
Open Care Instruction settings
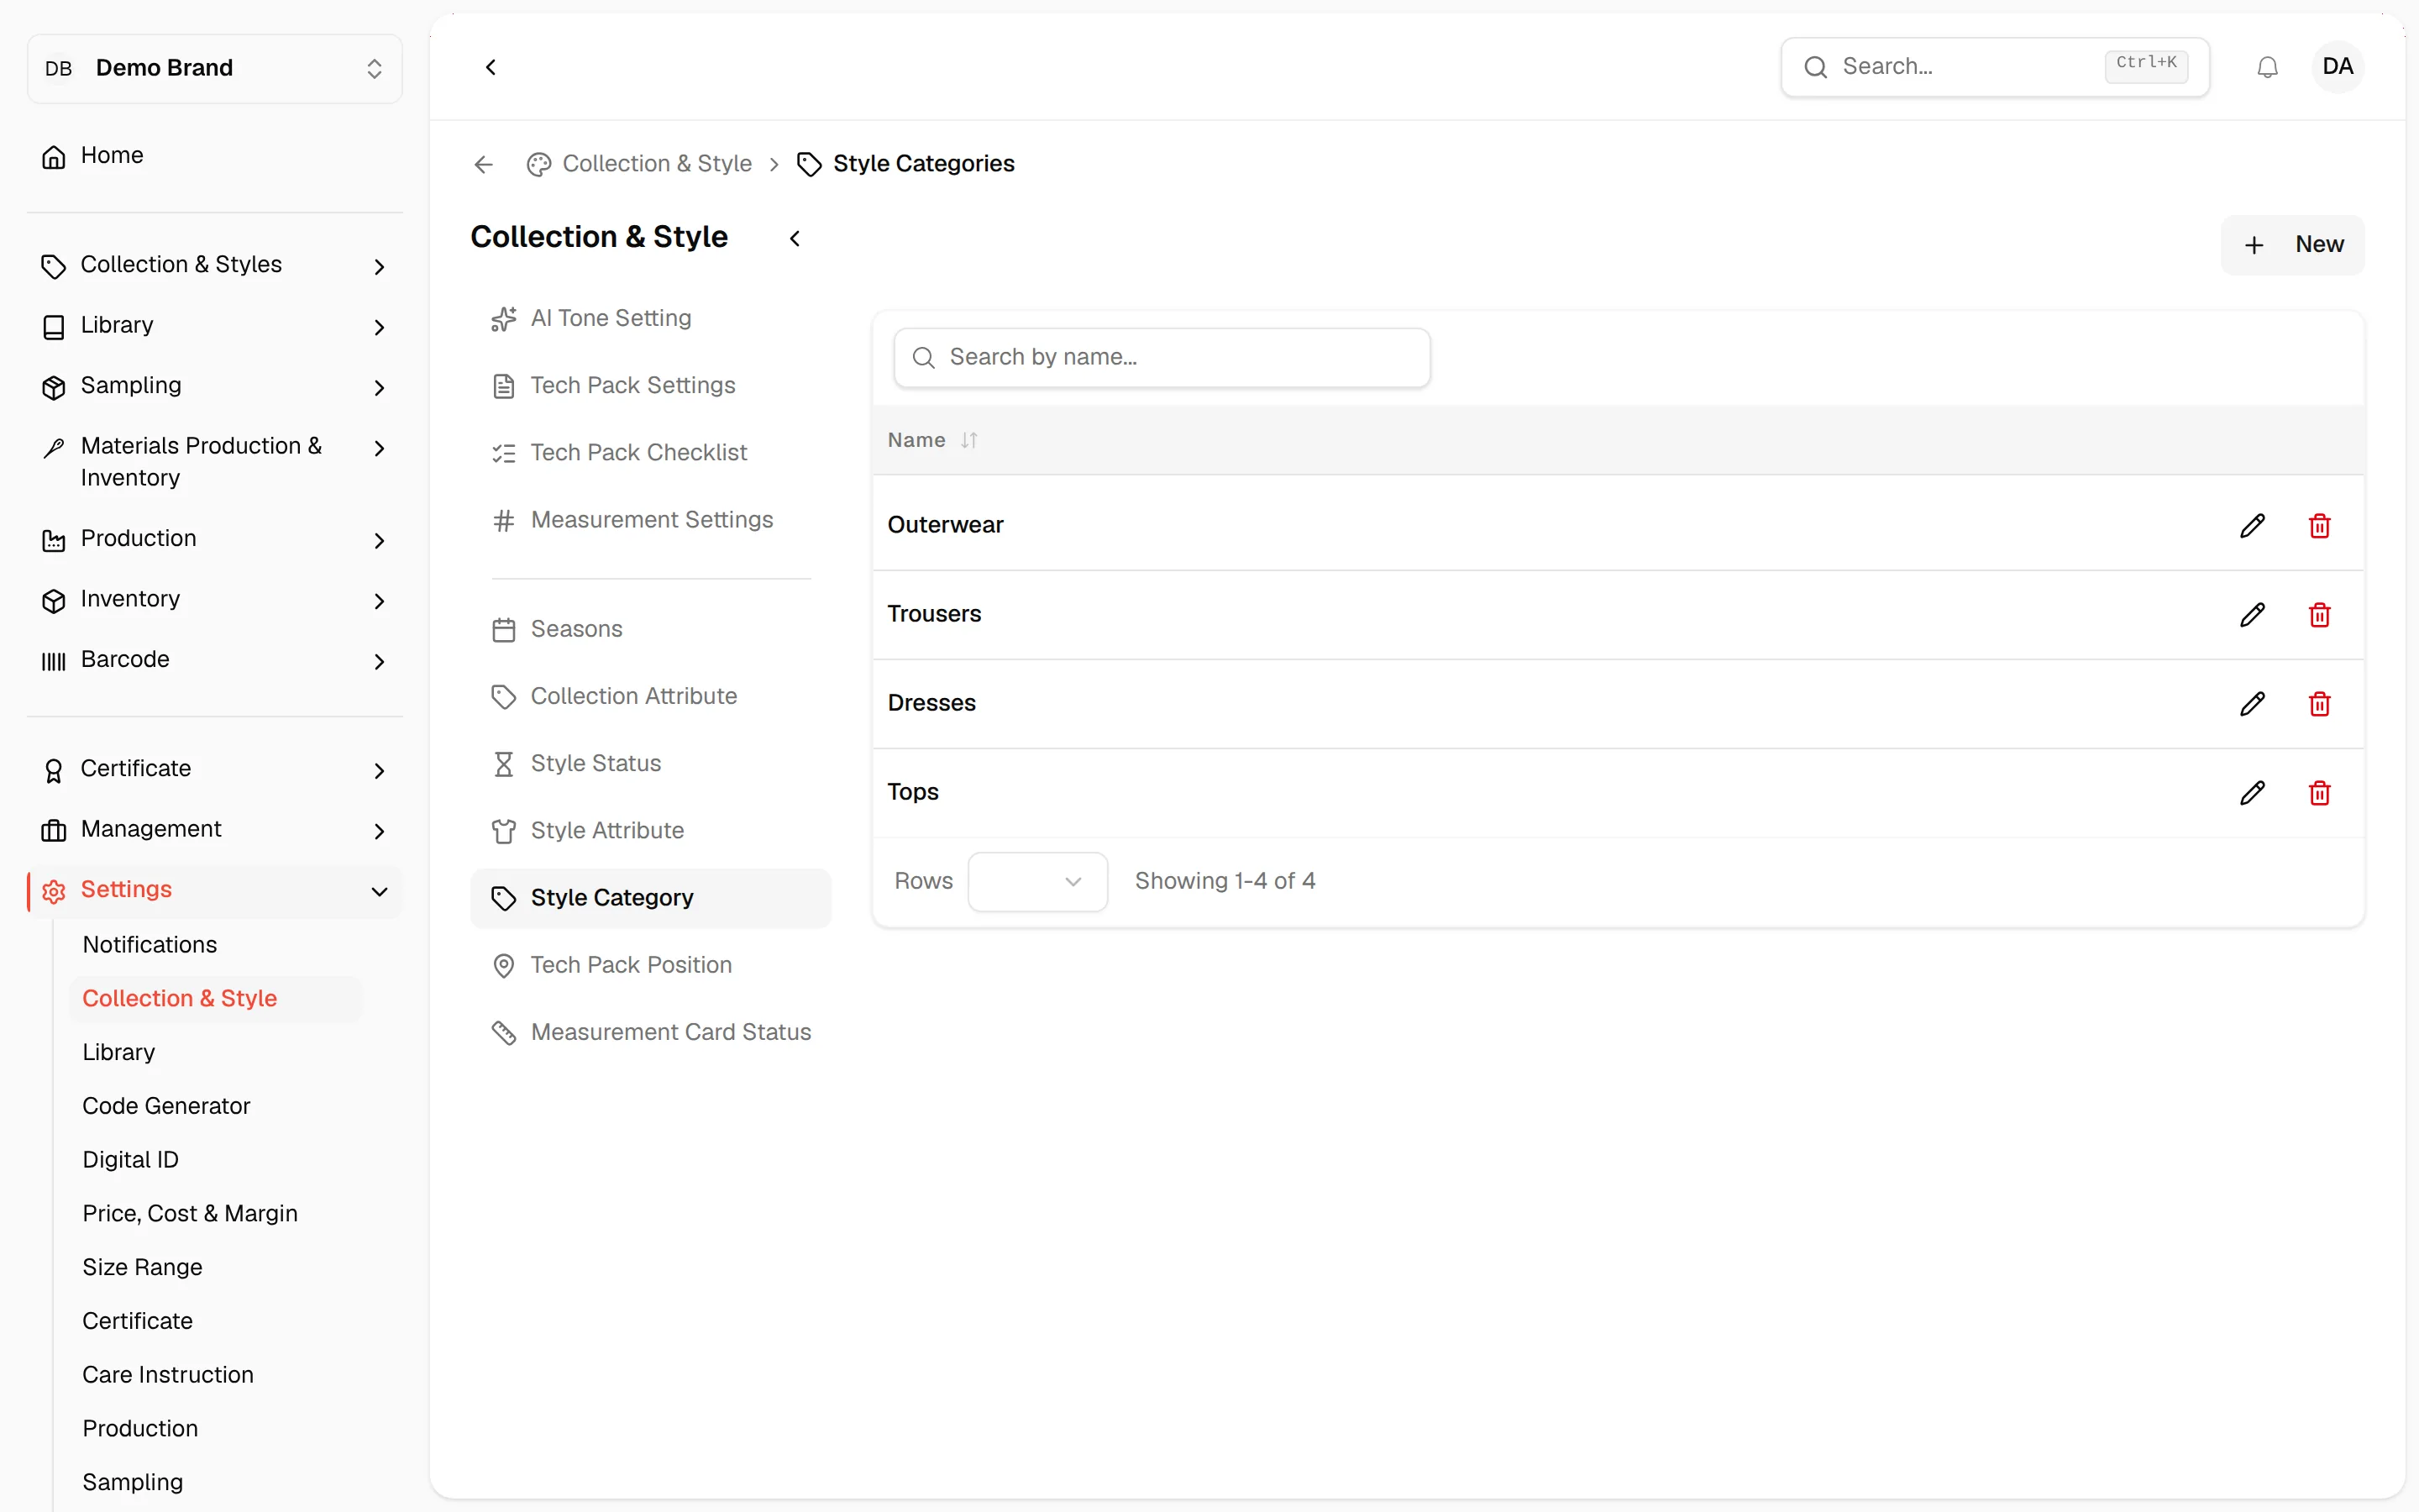168,1375
